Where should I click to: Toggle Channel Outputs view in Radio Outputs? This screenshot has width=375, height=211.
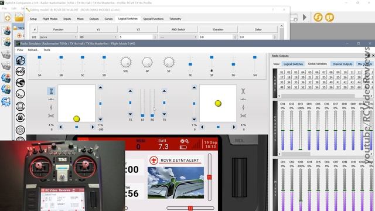click(x=342, y=64)
